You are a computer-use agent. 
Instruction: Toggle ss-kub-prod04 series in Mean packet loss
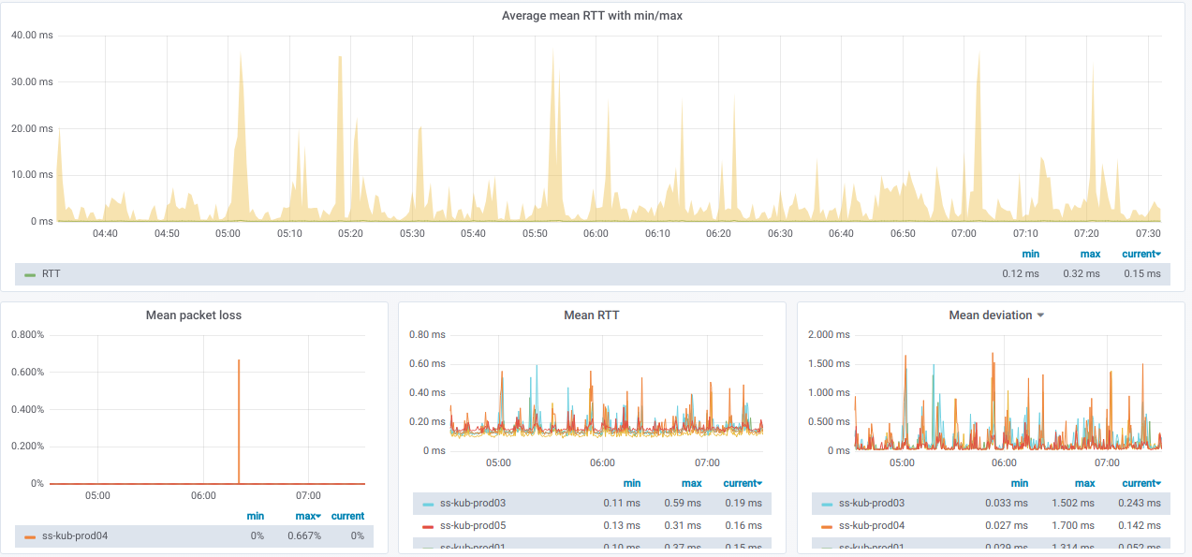coord(74,536)
